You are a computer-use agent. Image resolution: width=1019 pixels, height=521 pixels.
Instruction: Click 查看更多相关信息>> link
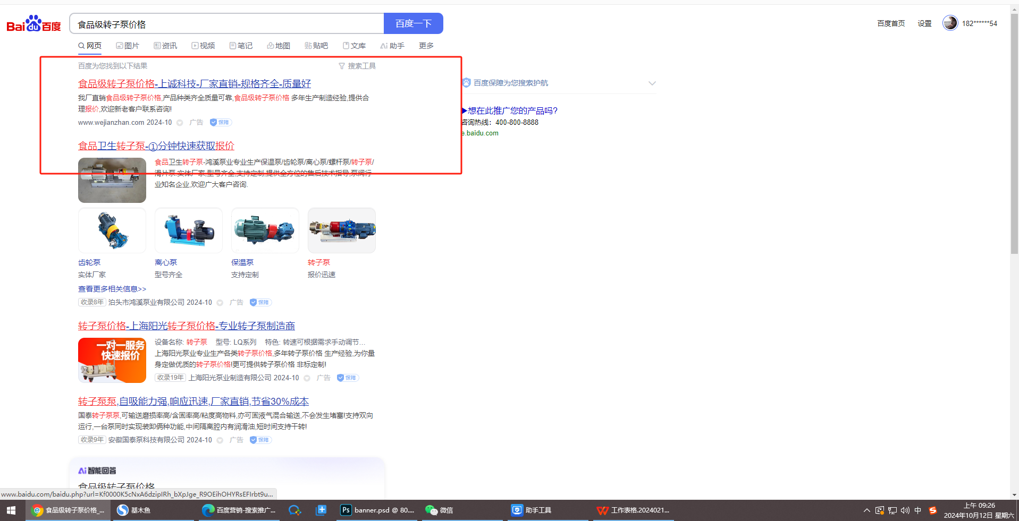pos(112,289)
